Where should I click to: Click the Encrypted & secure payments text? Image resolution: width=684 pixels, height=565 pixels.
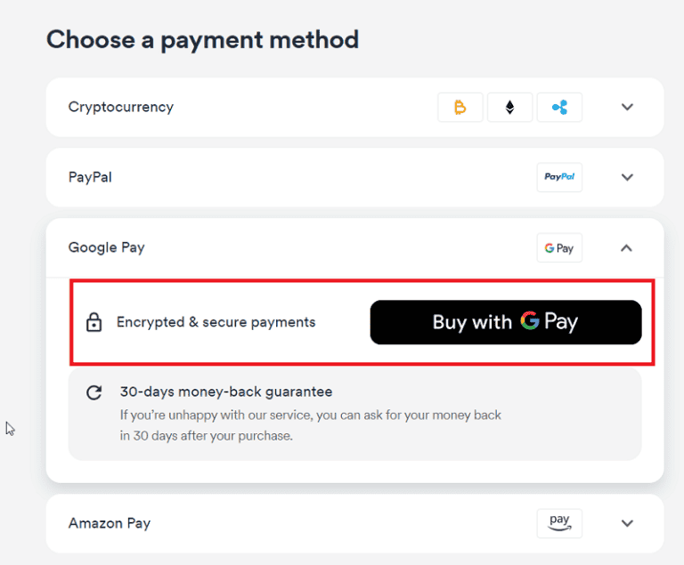(x=216, y=322)
